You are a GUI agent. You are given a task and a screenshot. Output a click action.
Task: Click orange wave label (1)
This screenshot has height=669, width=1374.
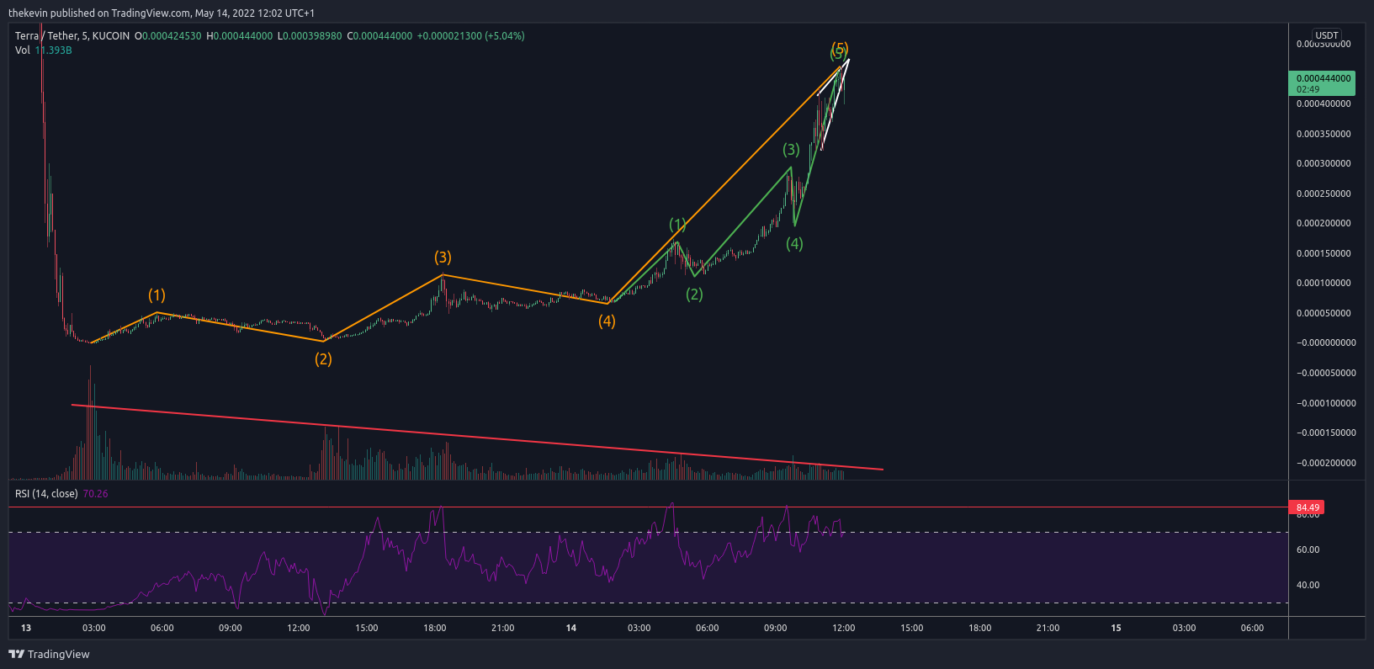point(156,295)
